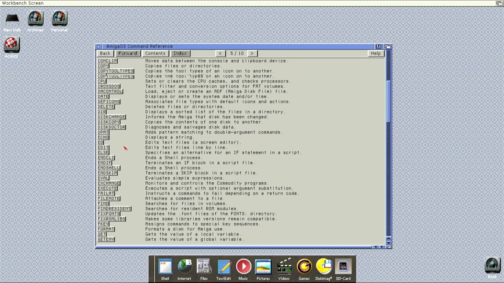Go to previous page with < button
This screenshot has width=504, height=283.
(x=220, y=53)
